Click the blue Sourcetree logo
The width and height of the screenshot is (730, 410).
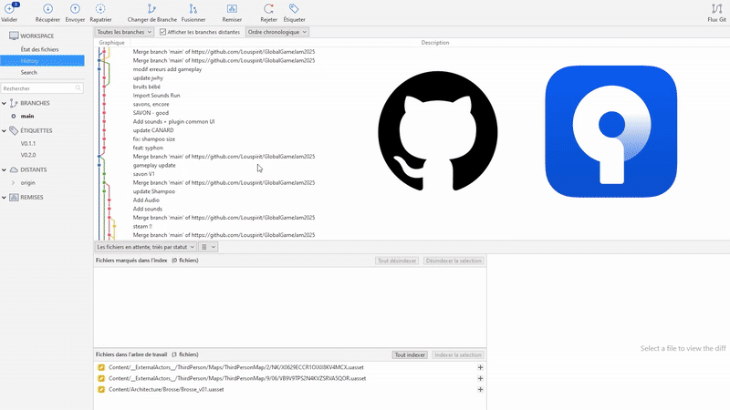click(610, 131)
